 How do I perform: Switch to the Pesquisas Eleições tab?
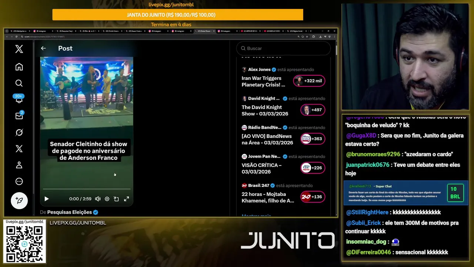(x=66, y=31)
